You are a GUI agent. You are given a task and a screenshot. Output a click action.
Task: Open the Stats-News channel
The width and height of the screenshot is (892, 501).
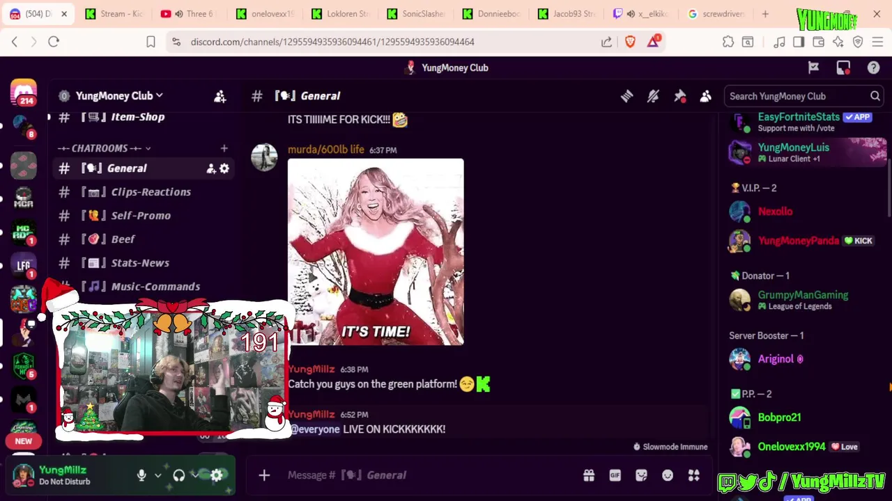click(142, 263)
